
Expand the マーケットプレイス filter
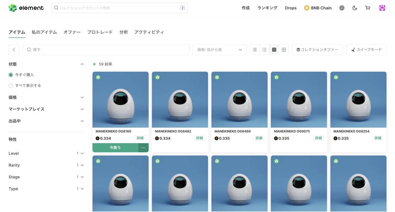(x=82, y=109)
